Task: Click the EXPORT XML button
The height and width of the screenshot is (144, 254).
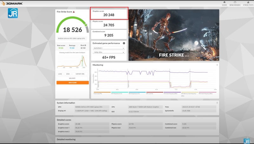Action: (80, 74)
